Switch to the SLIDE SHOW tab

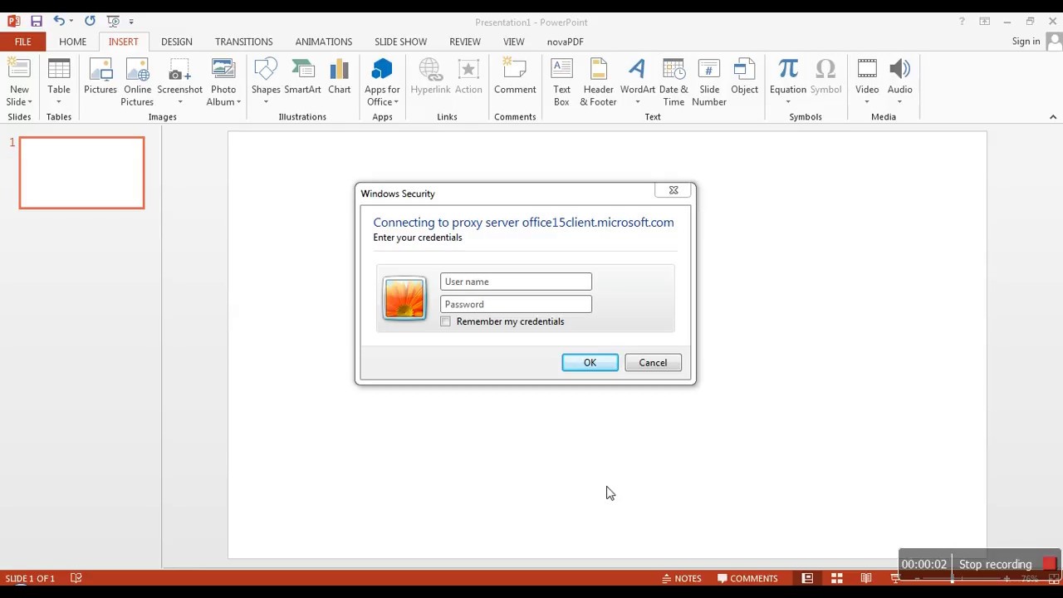[400, 42]
